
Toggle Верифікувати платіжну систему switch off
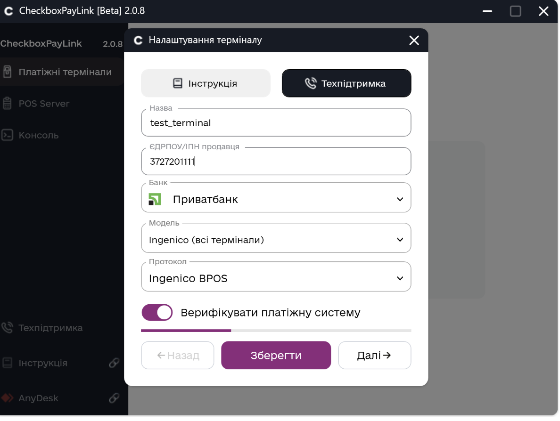[157, 313]
